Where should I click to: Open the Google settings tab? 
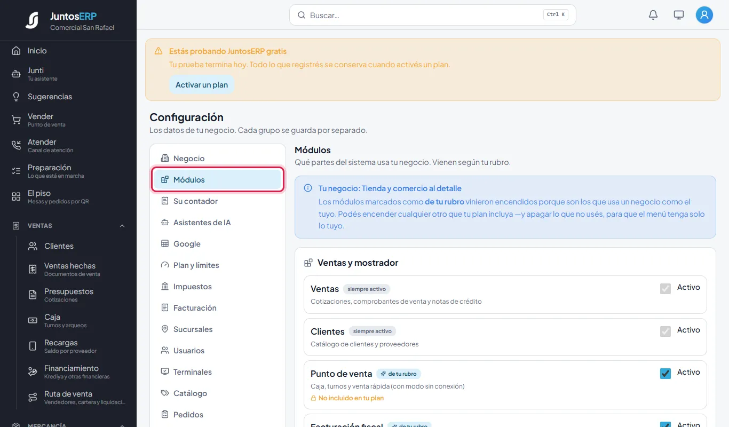click(x=218, y=244)
